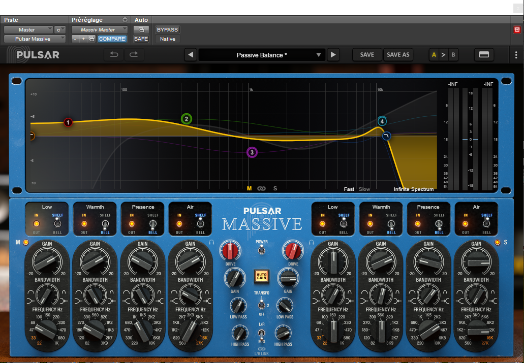Click the M/S link chain icon under graph
Viewport: 524px width, 363px height.
(x=261, y=189)
